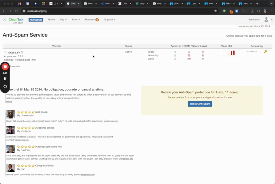Open the tab search dropdown arrow
This screenshot has width=275, height=184.
(271, 4)
